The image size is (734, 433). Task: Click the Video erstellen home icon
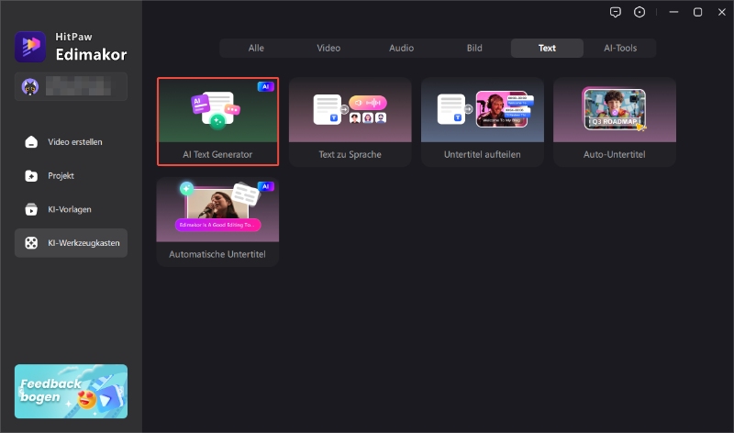31,142
